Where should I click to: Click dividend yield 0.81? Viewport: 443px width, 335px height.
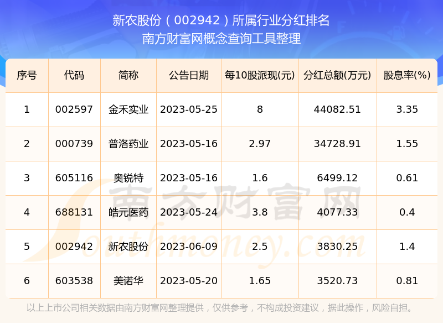(407, 281)
